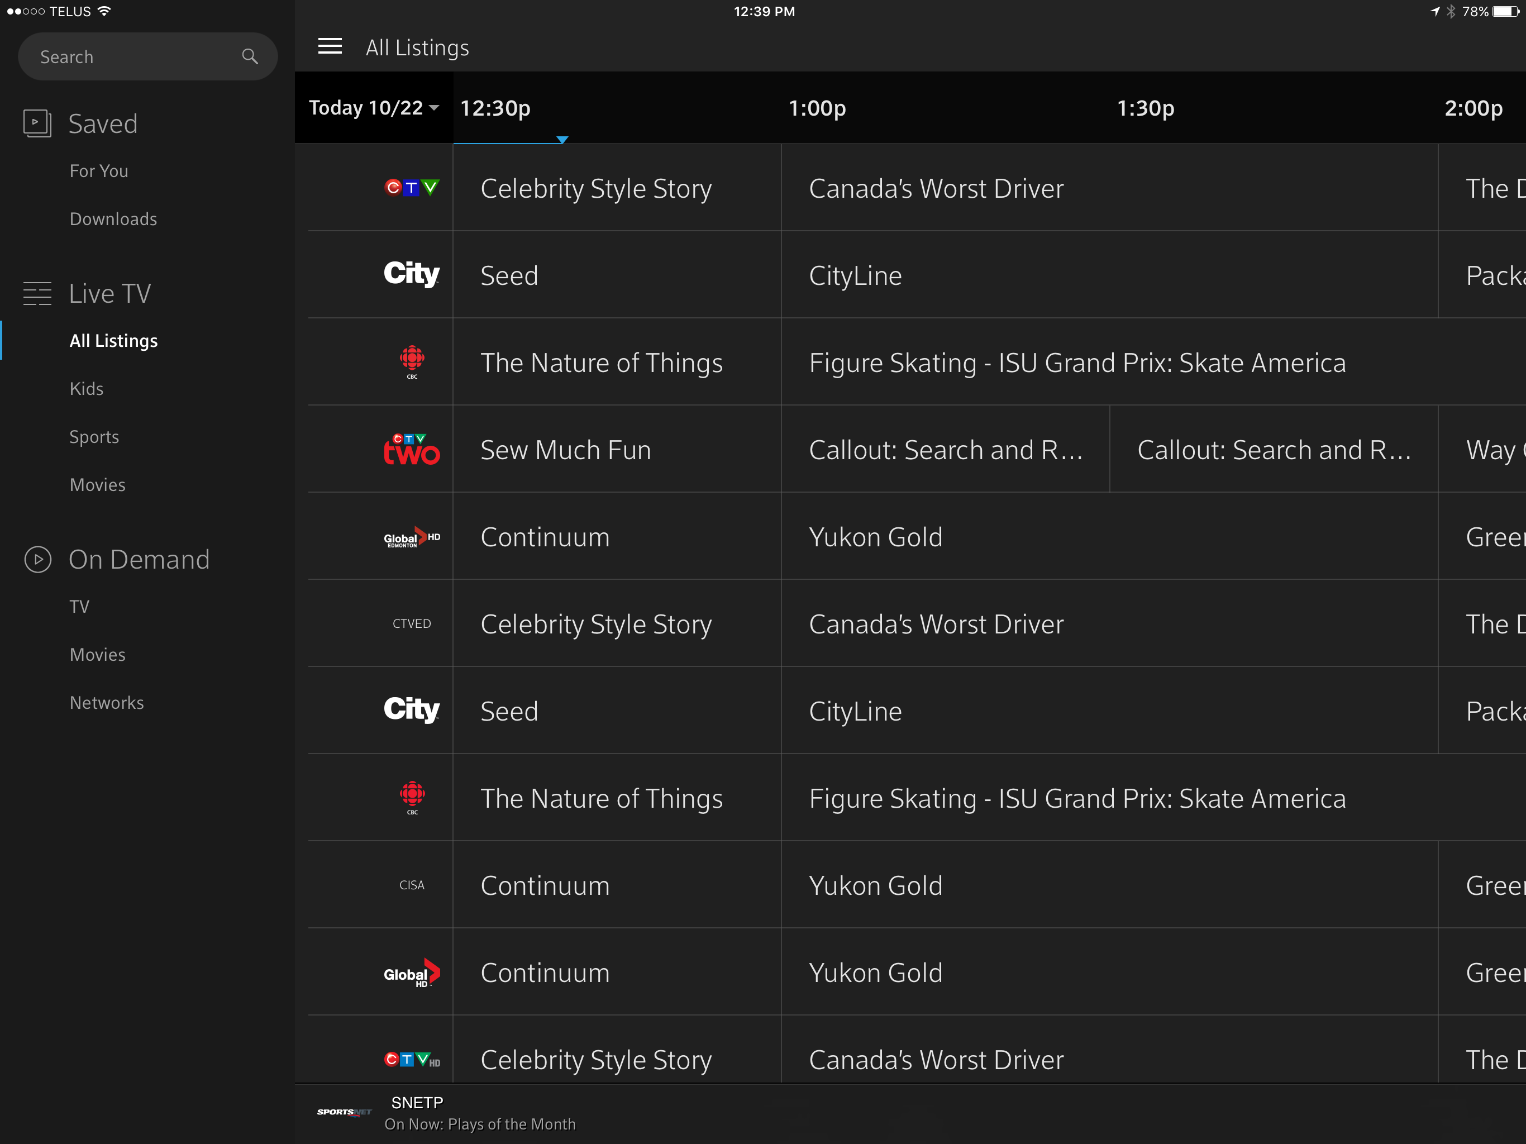Open Kids listings
The width and height of the screenshot is (1526, 1144).
point(86,388)
